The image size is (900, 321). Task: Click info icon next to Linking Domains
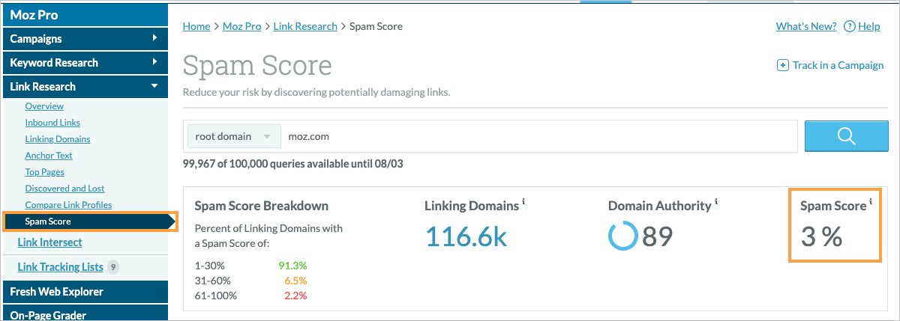click(x=523, y=202)
